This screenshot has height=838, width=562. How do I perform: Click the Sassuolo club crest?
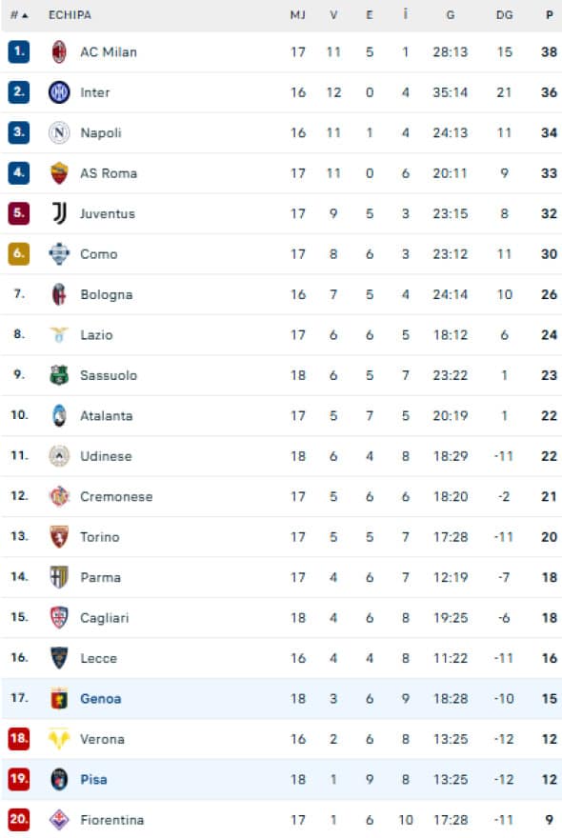(x=61, y=375)
